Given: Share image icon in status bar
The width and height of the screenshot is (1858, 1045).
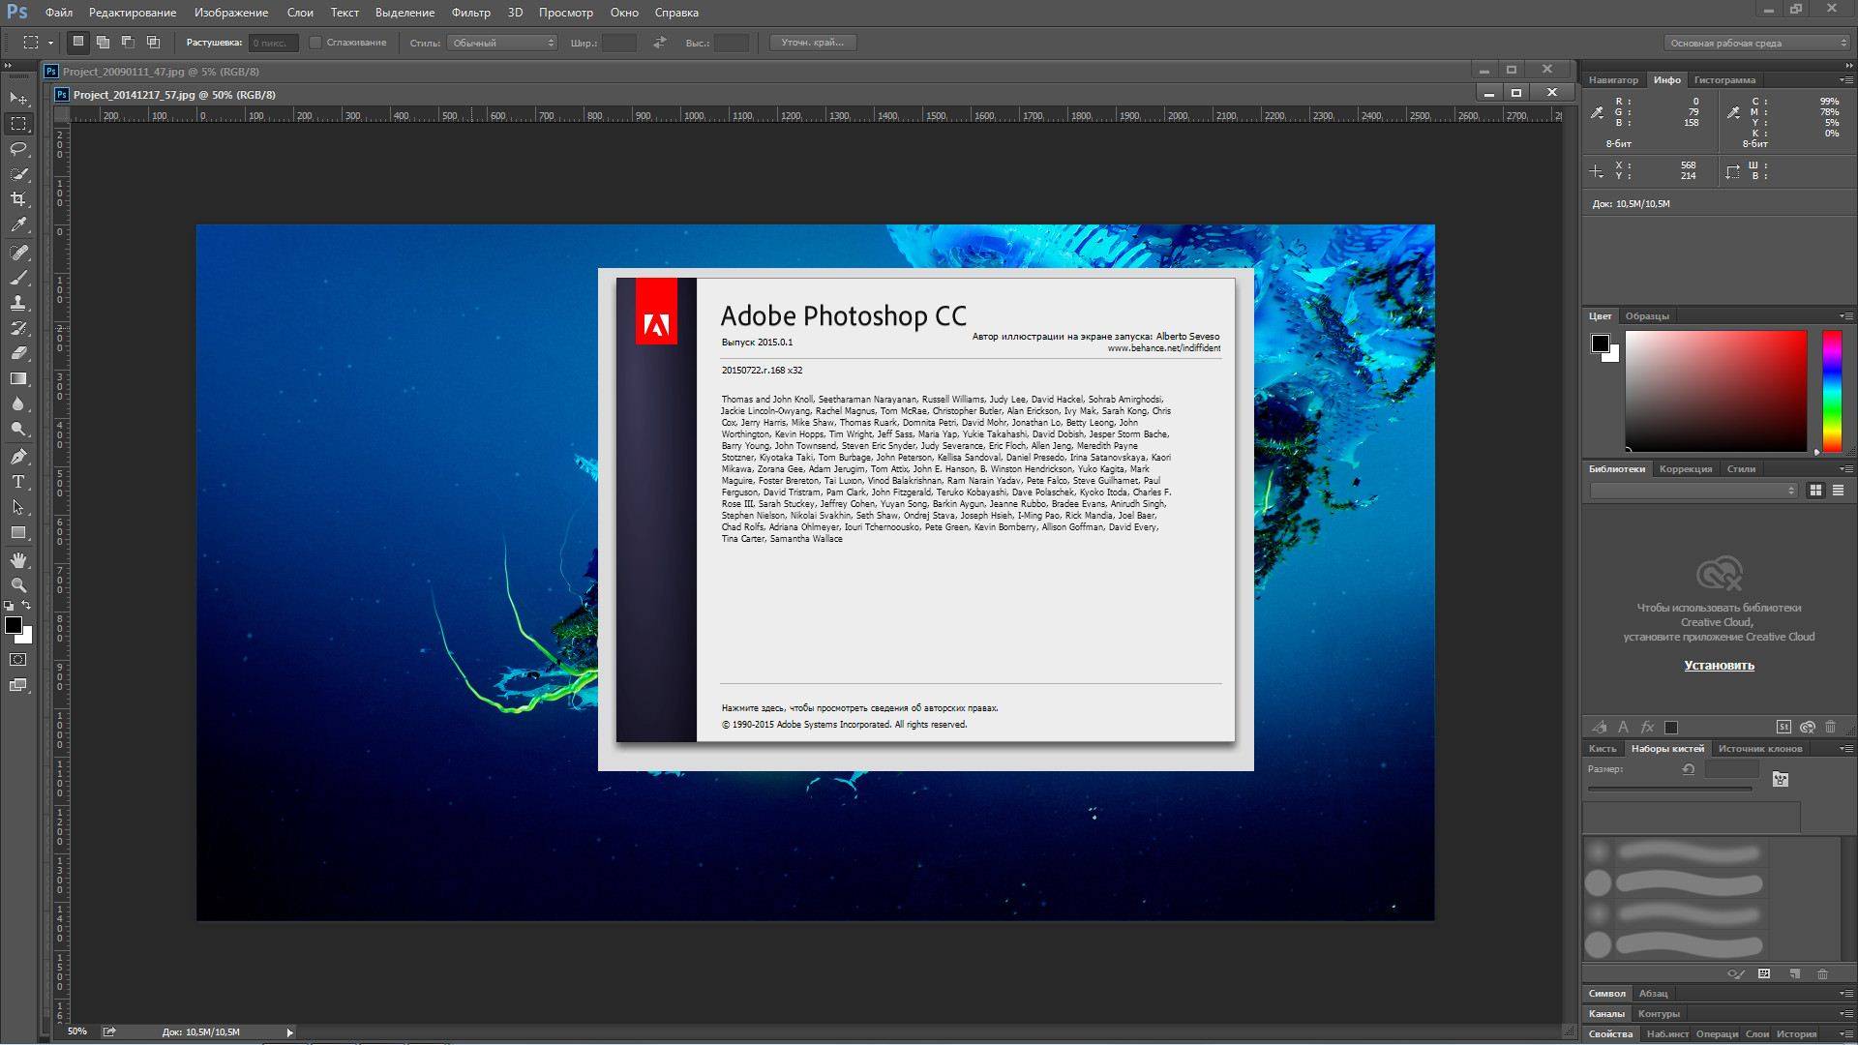Looking at the screenshot, I should click(x=109, y=1031).
